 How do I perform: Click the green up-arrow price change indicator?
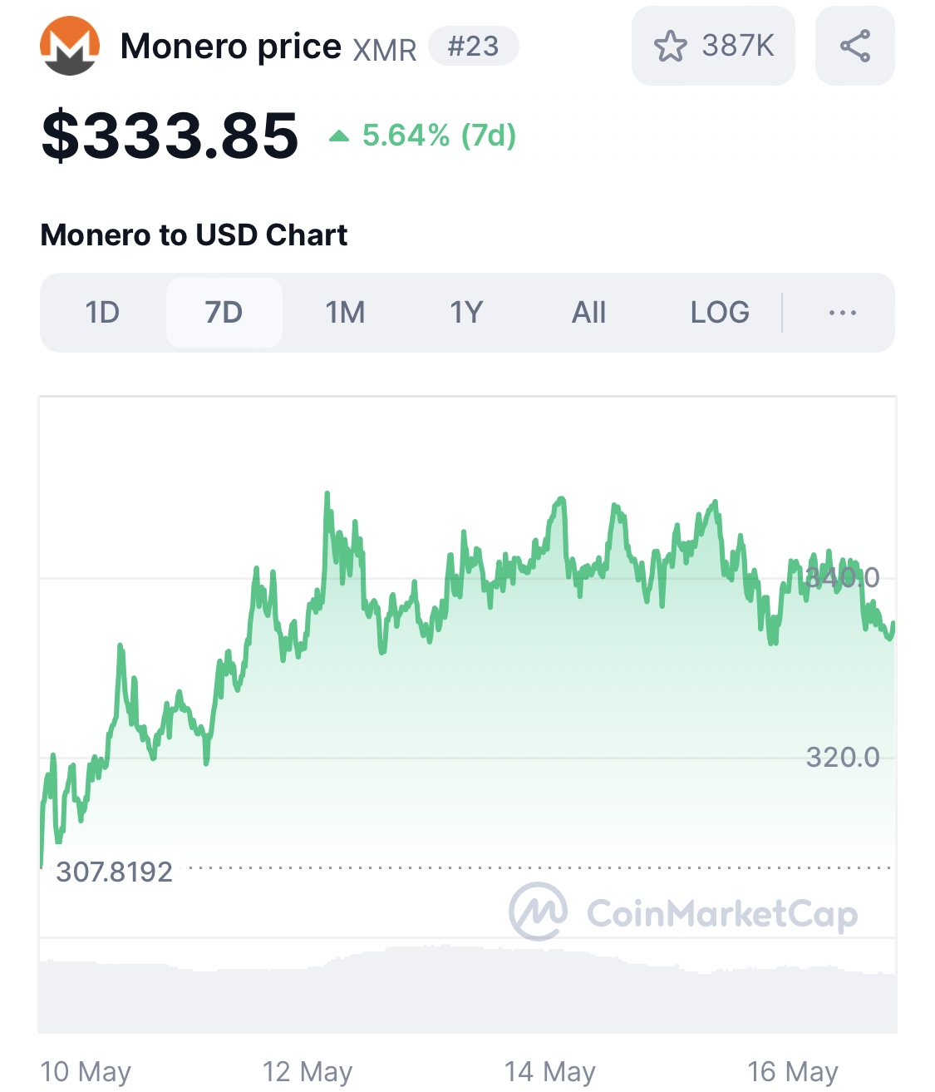(x=338, y=136)
